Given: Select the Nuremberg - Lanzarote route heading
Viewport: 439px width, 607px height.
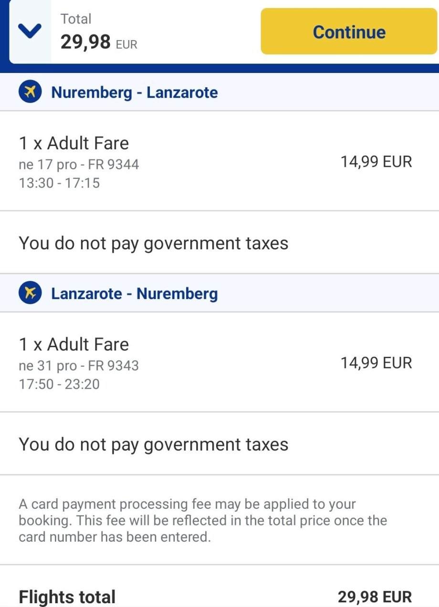Looking at the screenshot, I should pos(134,92).
